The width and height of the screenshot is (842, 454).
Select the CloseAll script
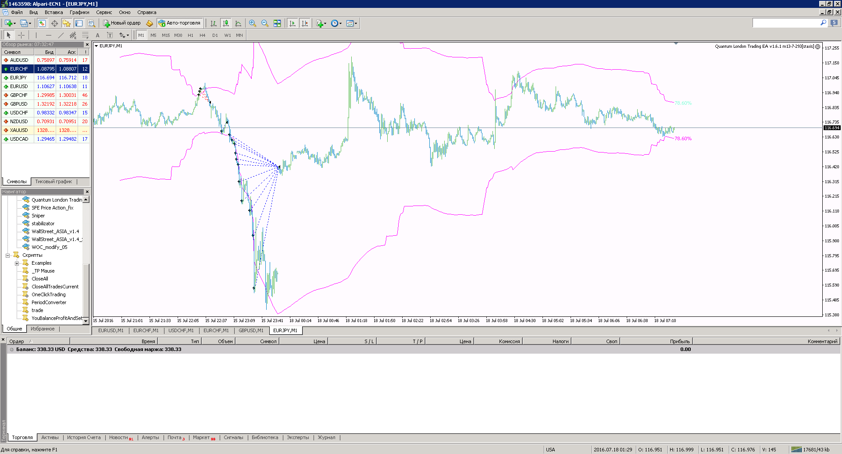tap(40, 279)
